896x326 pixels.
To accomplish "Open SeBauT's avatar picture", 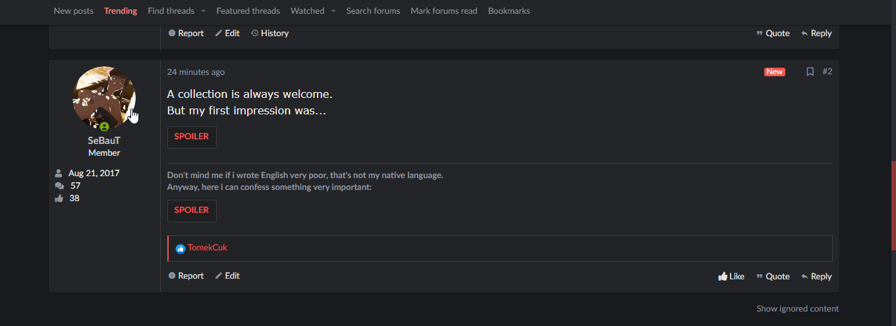I will click(104, 98).
